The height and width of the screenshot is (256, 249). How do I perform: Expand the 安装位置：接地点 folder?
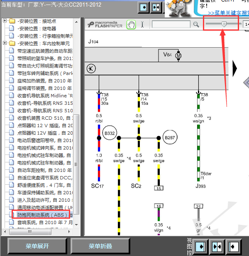[5, 21]
